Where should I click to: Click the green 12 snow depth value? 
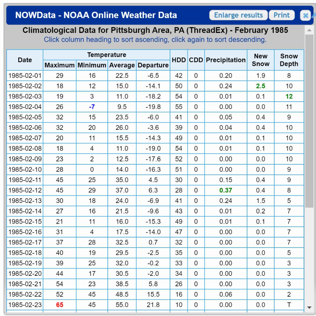click(289, 97)
